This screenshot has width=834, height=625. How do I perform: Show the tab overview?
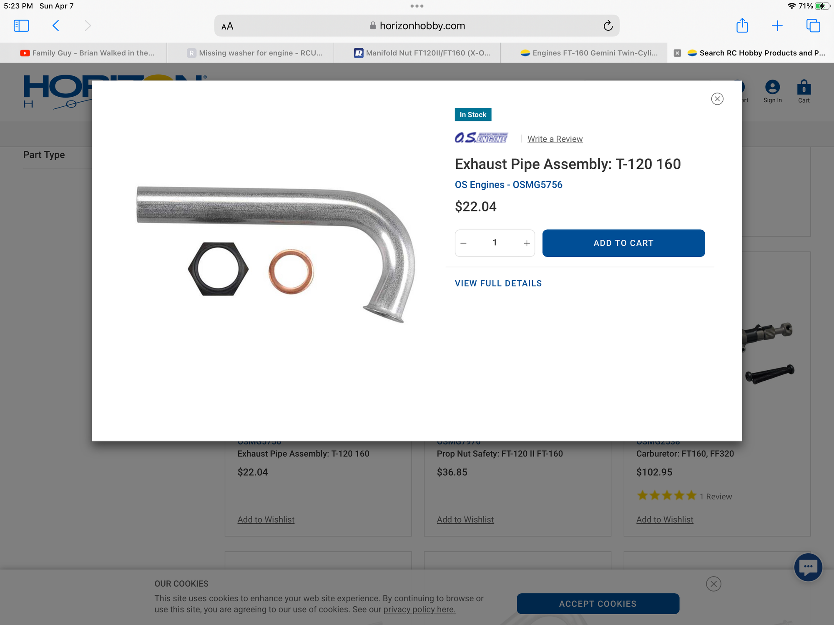coord(813,26)
